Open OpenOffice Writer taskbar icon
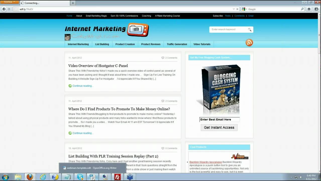 [x=92, y=177]
